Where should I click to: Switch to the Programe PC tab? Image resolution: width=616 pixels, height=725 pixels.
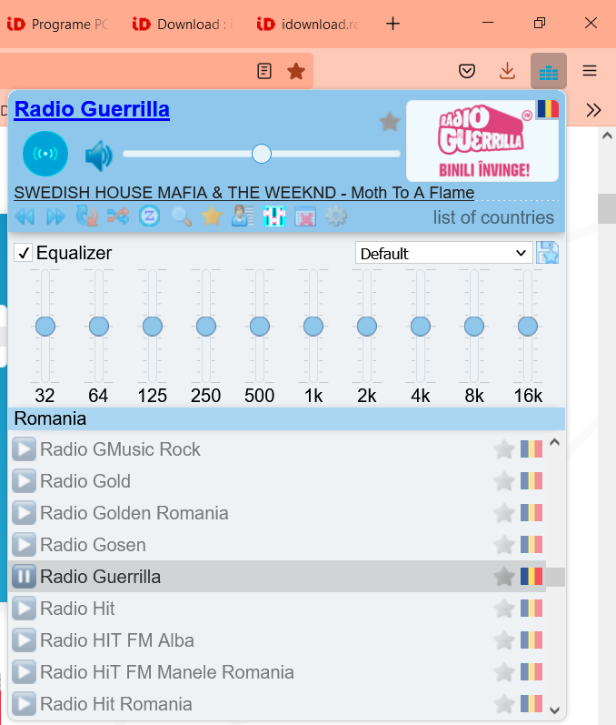coord(58,24)
